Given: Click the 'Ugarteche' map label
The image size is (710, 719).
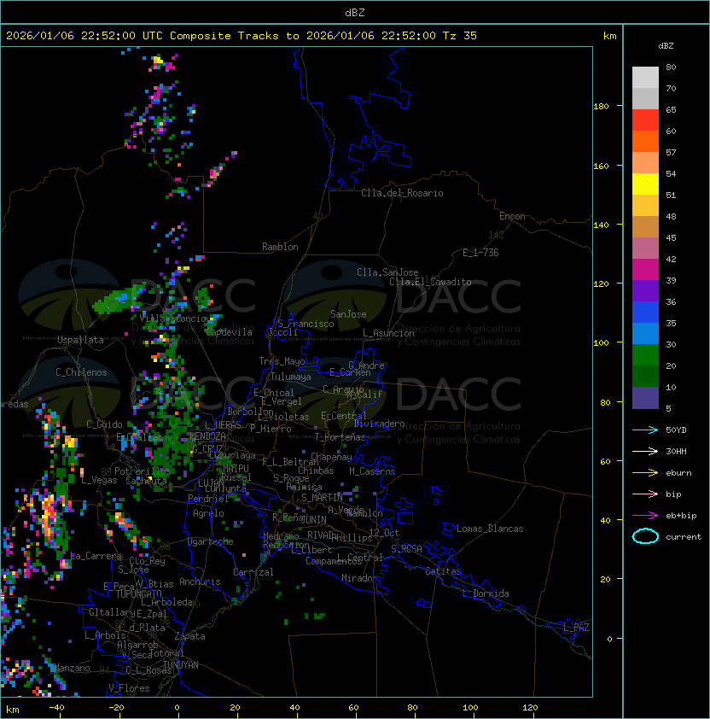Looking at the screenshot, I should [x=211, y=541].
